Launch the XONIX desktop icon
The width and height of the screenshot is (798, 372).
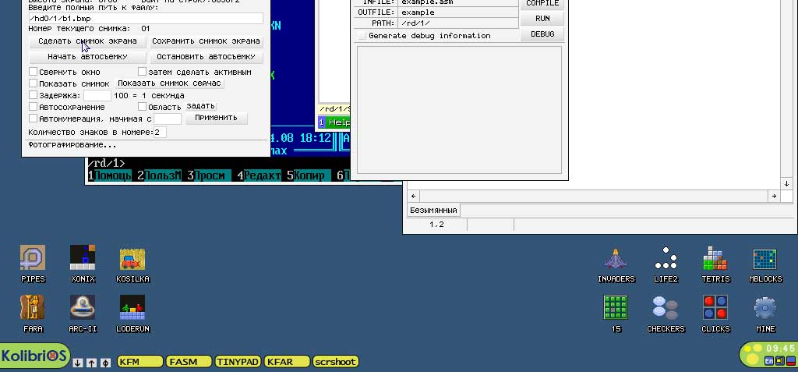tap(83, 258)
